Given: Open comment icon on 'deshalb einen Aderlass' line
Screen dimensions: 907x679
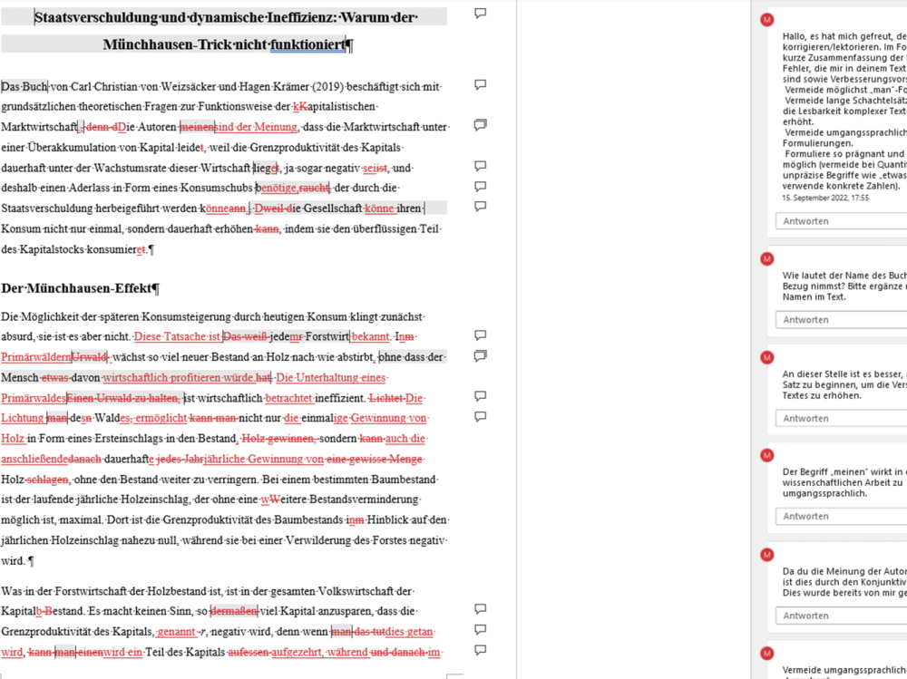Looking at the screenshot, I should (x=480, y=187).
